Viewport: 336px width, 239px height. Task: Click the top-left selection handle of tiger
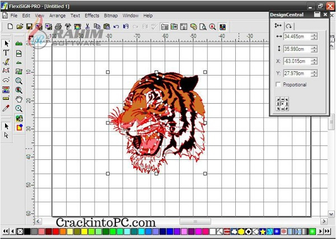click(108, 72)
